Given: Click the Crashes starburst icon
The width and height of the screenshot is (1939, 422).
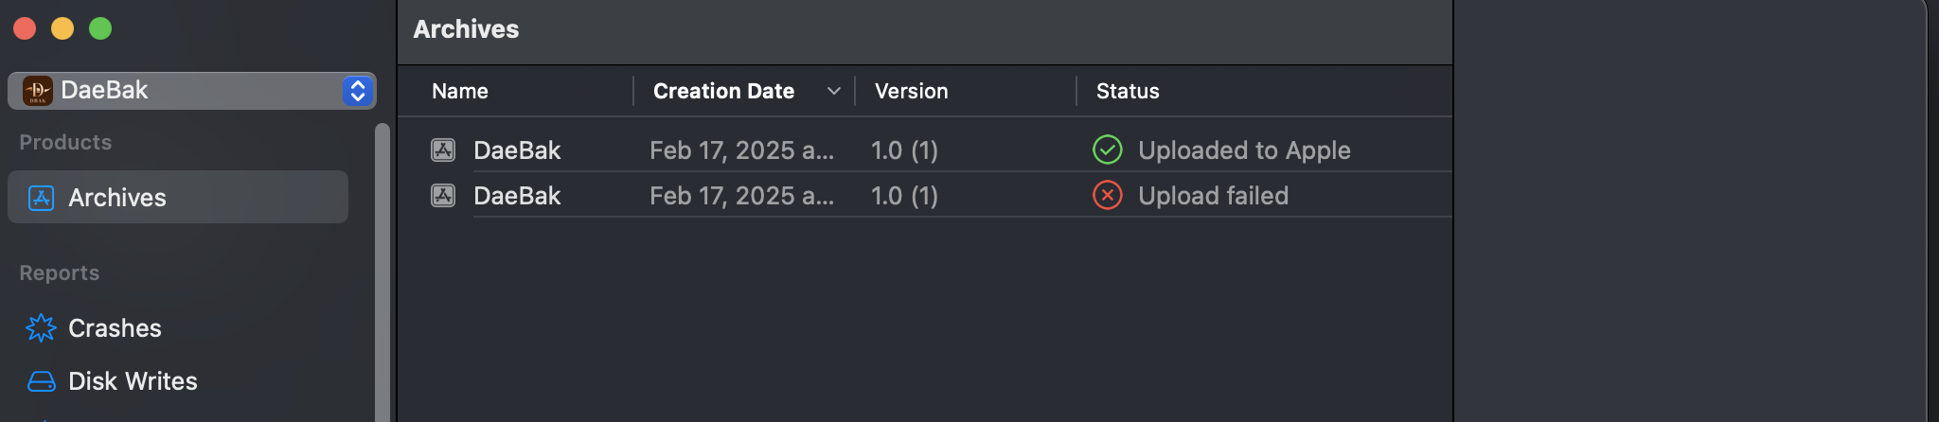Looking at the screenshot, I should tap(42, 328).
